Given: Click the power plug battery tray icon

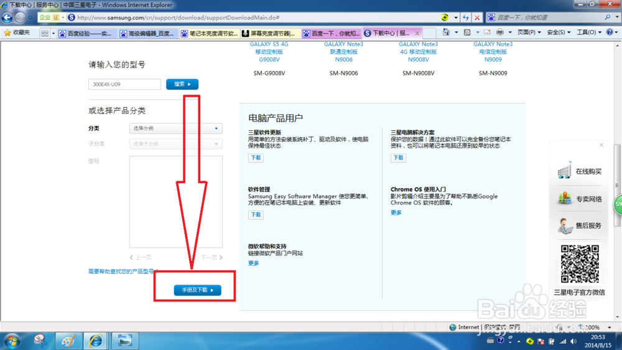Looking at the screenshot, I should coord(552,341).
